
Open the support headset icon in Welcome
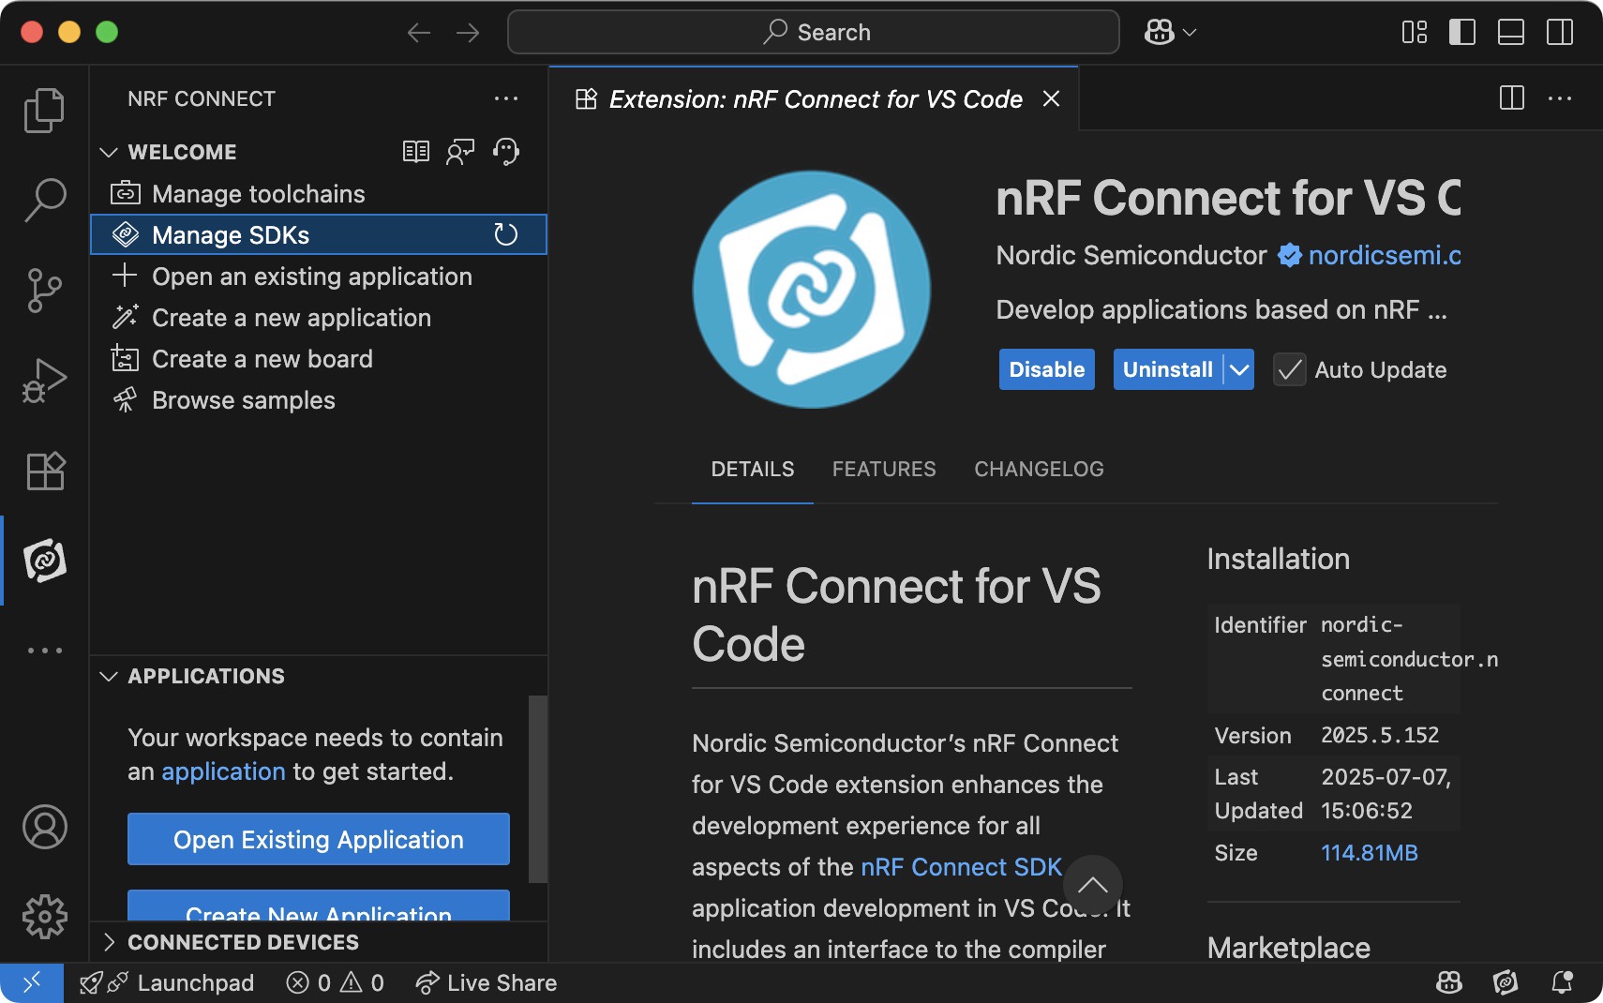[x=506, y=152]
